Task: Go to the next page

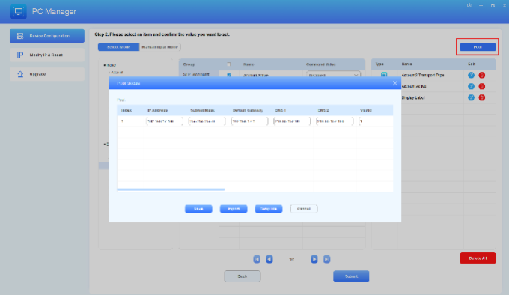Action: [x=314, y=259]
